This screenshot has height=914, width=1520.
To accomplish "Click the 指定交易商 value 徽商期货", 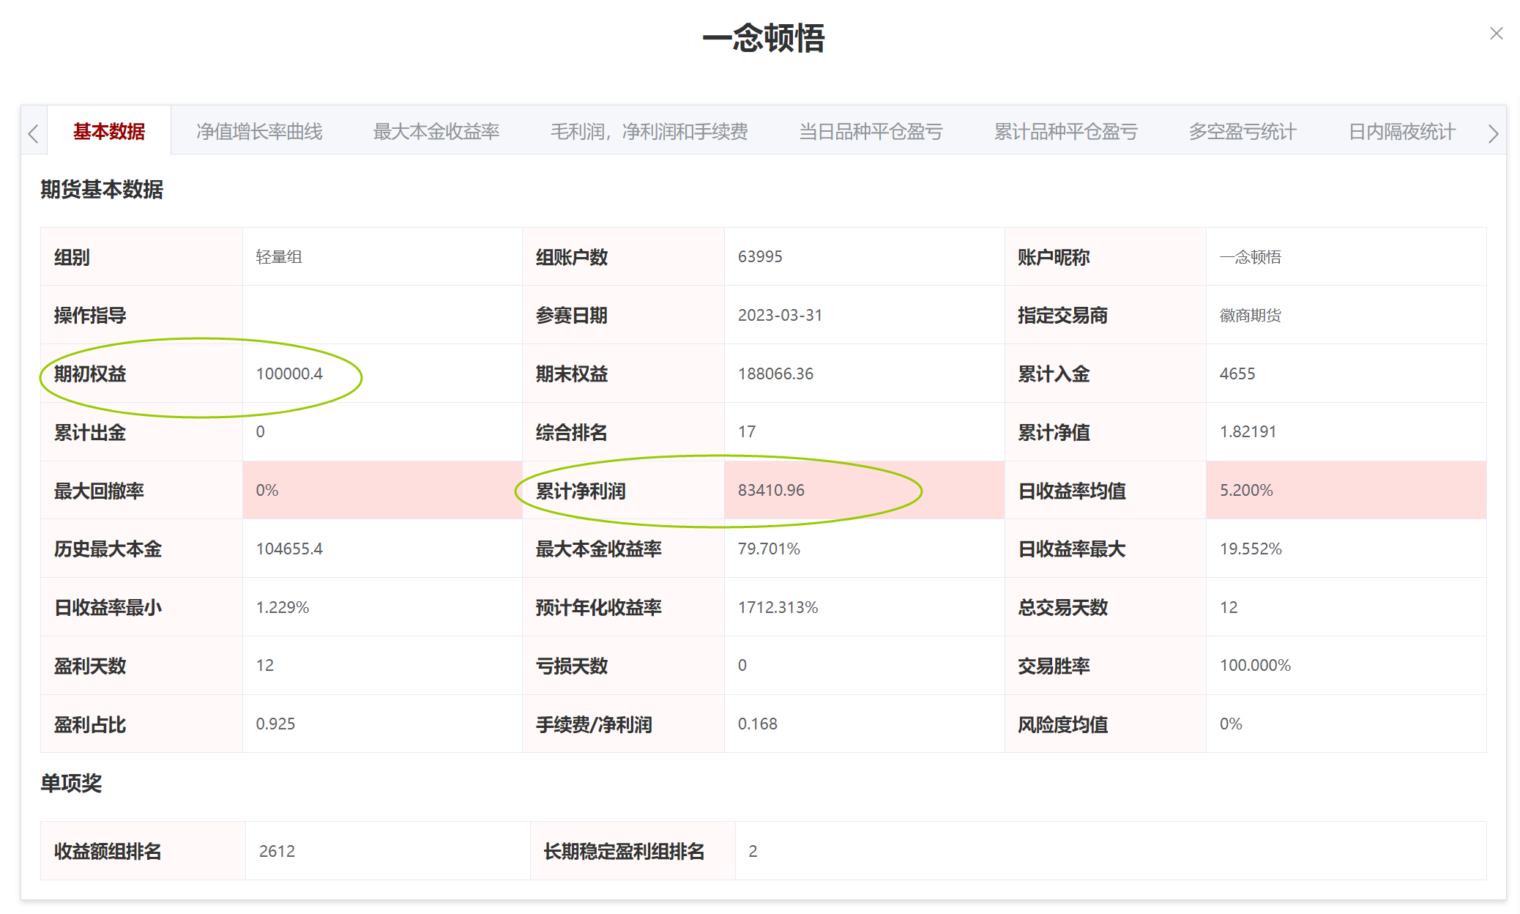I will tap(1250, 316).
